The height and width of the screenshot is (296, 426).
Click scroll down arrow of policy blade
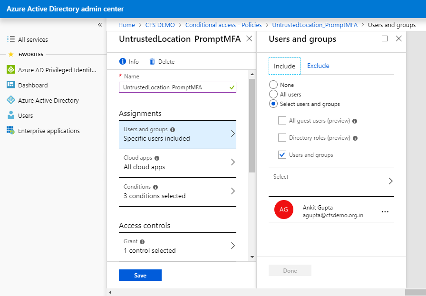pyautogui.click(x=252, y=257)
